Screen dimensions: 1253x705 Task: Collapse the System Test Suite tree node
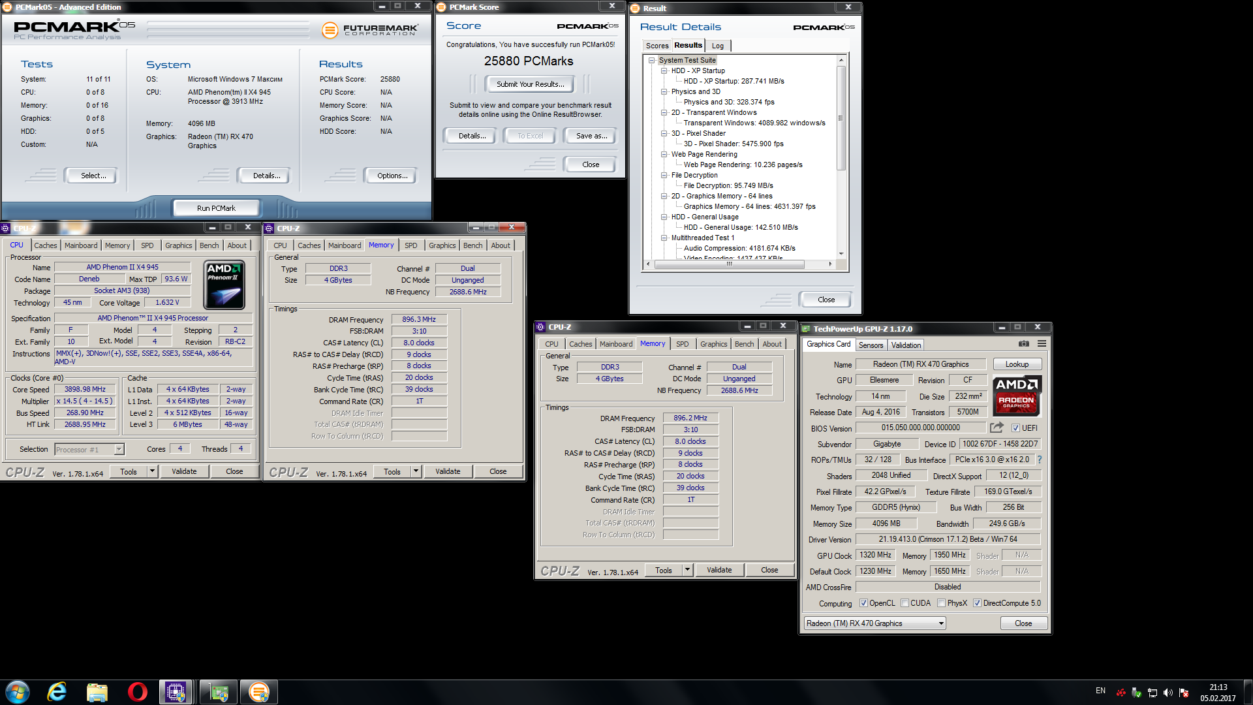click(x=651, y=60)
